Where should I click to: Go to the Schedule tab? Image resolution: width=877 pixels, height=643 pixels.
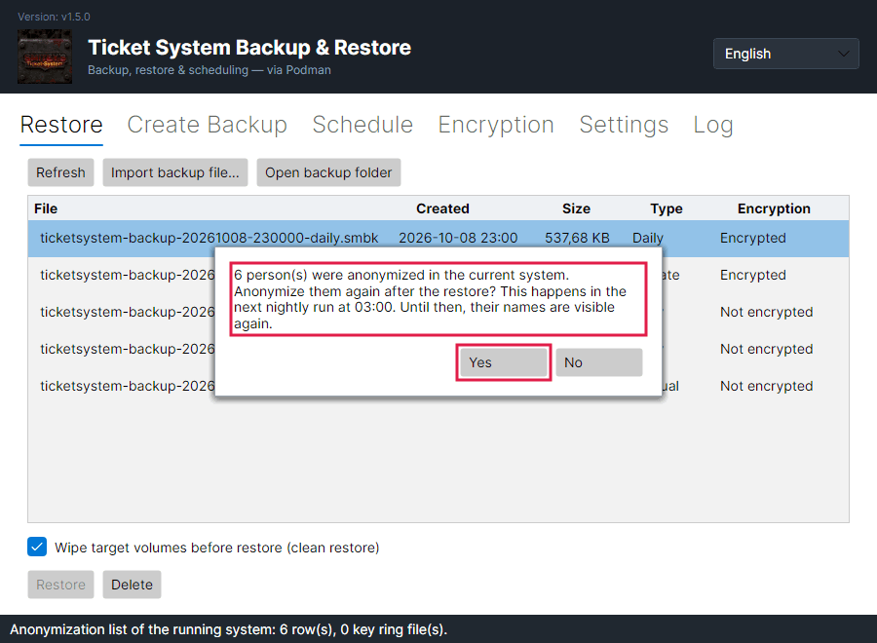pyautogui.click(x=362, y=125)
